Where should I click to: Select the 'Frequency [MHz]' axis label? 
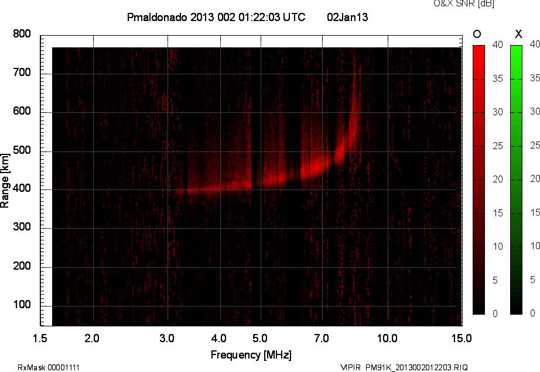click(251, 355)
